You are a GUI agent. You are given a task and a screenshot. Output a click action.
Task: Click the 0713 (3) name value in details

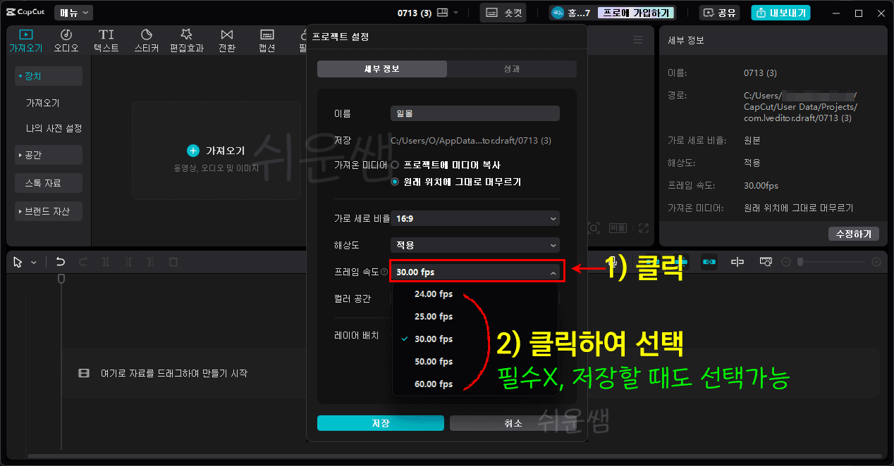[x=761, y=73]
